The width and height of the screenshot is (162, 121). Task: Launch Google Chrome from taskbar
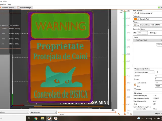click(x=36, y=118)
